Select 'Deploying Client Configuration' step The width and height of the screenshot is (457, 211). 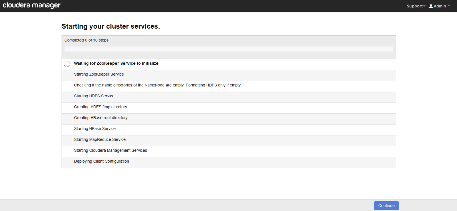click(x=229, y=162)
